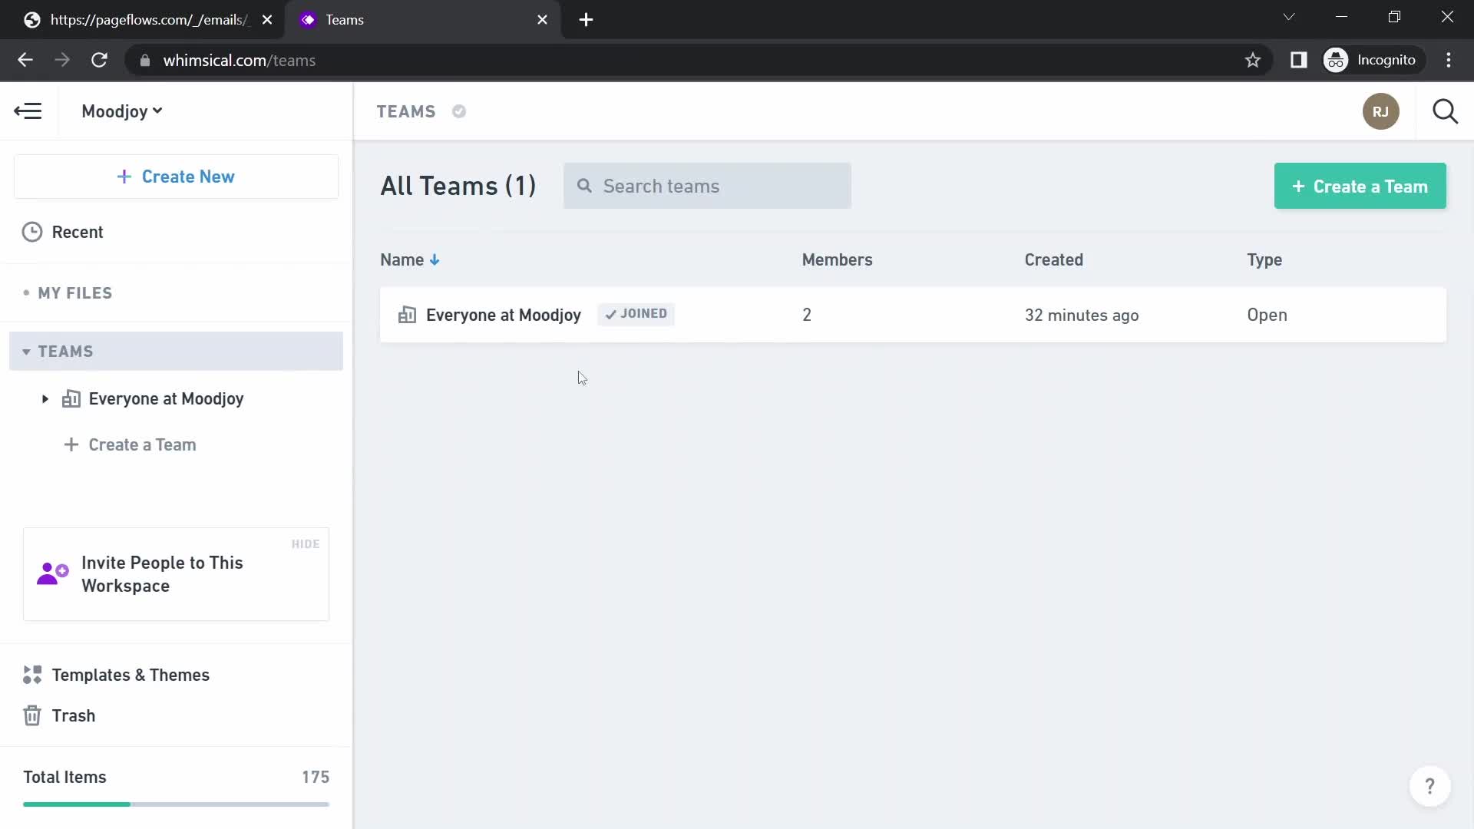This screenshot has height=829, width=1474.
Task: Sort teams by the Name column
Action: [x=402, y=260]
